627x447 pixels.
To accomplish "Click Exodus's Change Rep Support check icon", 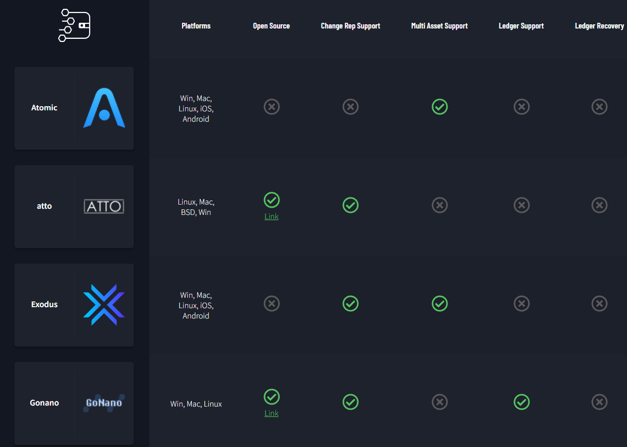I will (x=351, y=304).
